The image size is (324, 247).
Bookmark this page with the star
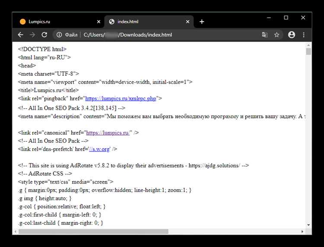[277, 35]
